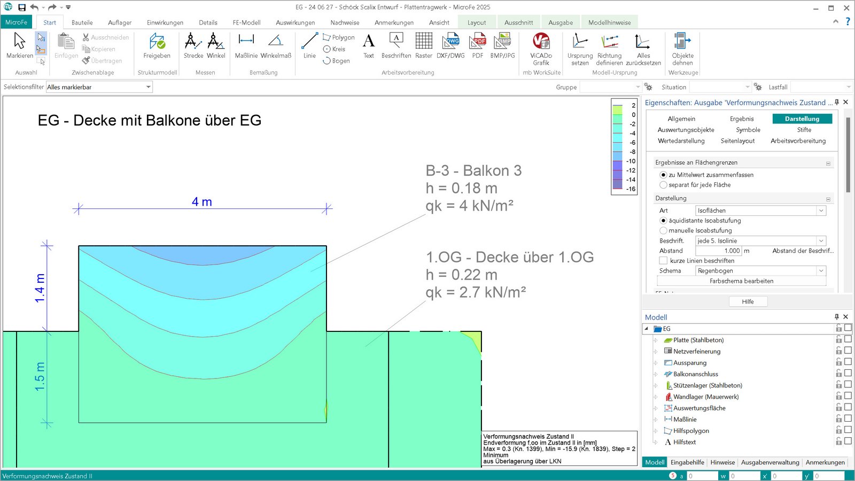Open the Wertedarstellung properties tab

tap(681, 141)
